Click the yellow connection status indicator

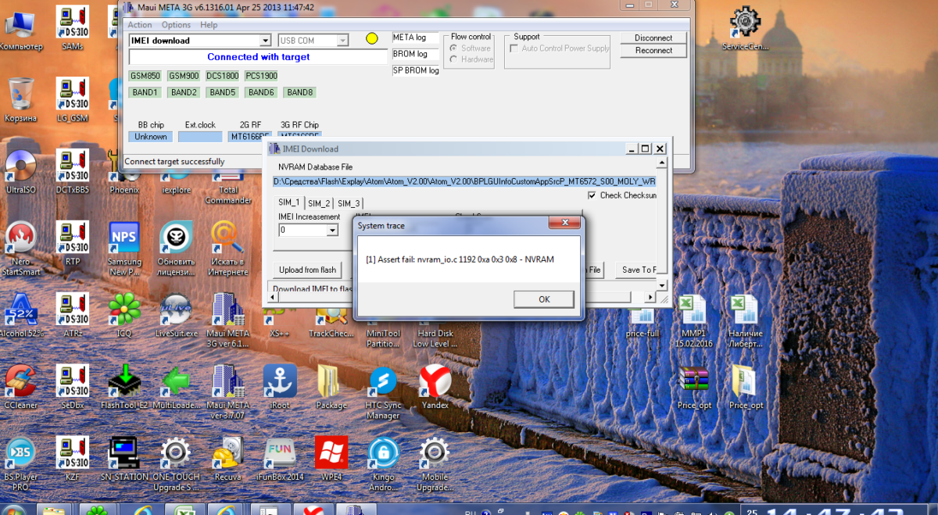tap(372, 39)
